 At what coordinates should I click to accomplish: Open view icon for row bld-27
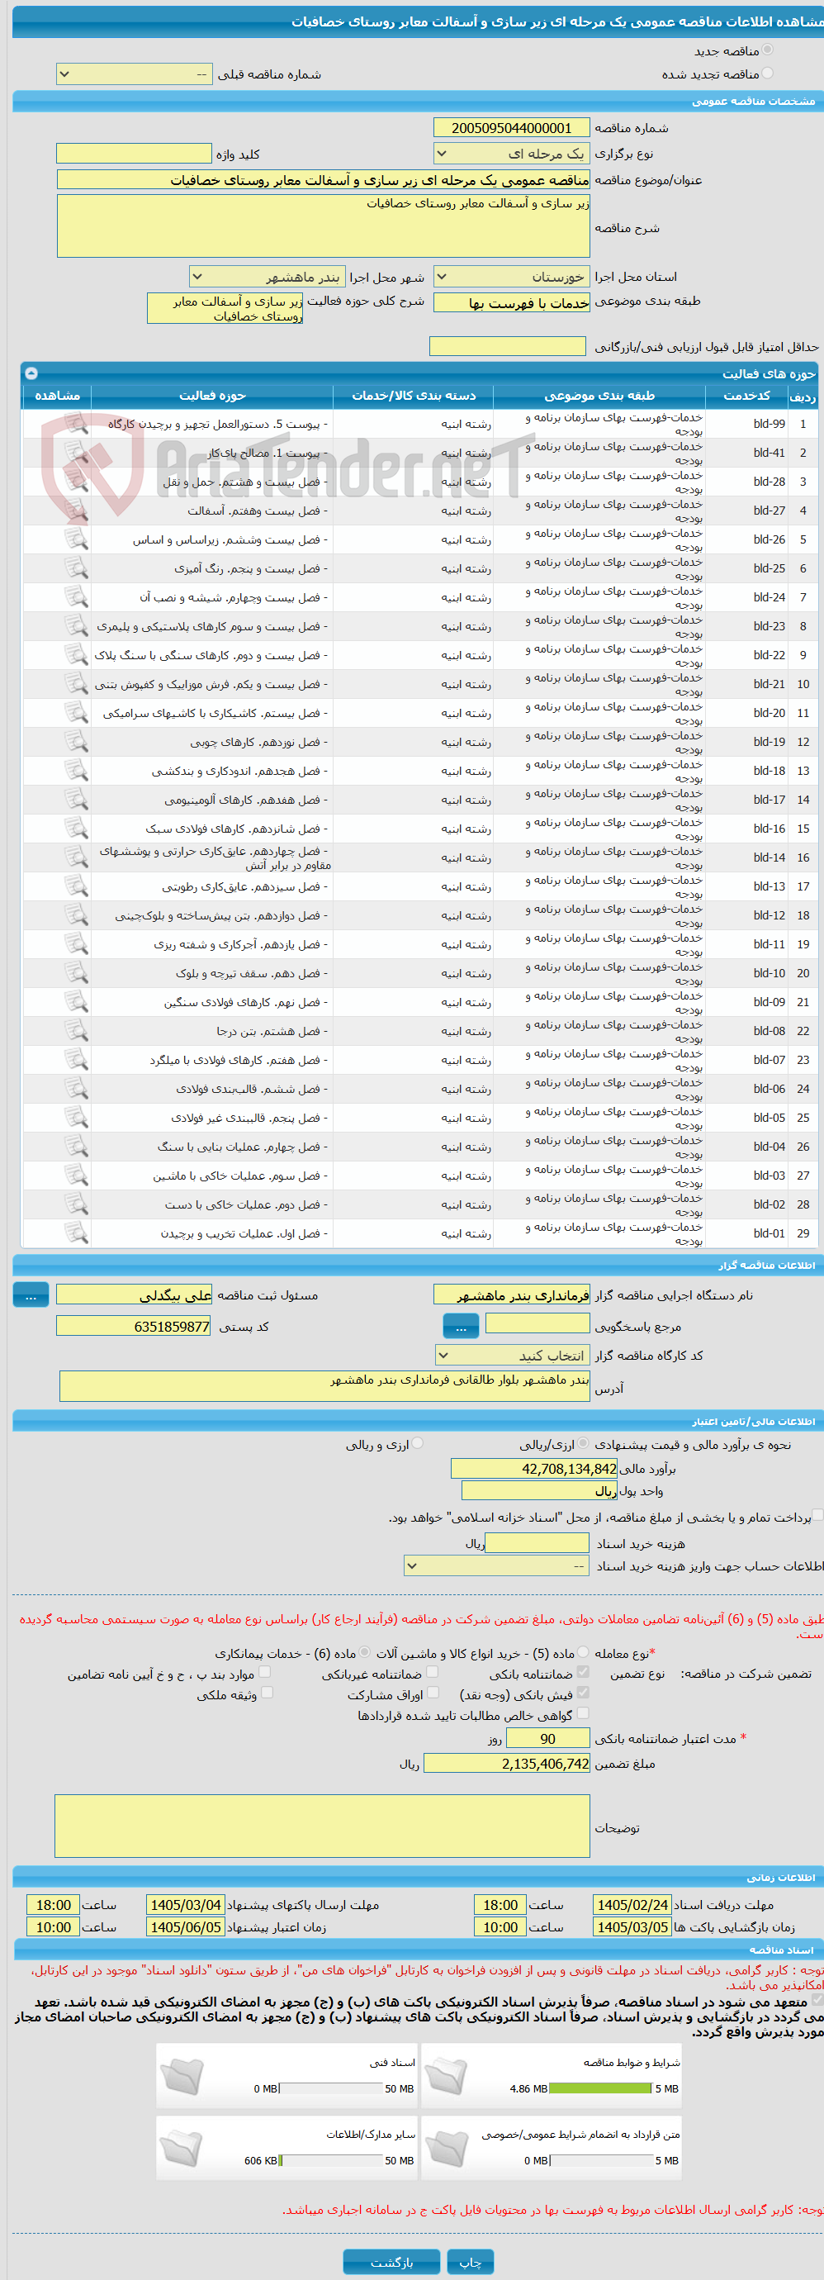77,510
